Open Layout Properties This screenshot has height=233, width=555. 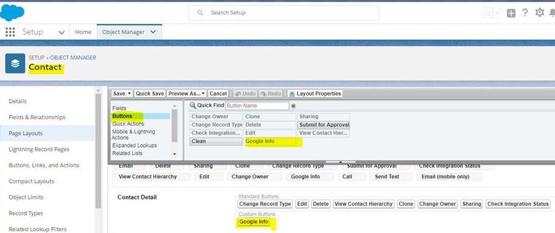[x=315, y=94]
